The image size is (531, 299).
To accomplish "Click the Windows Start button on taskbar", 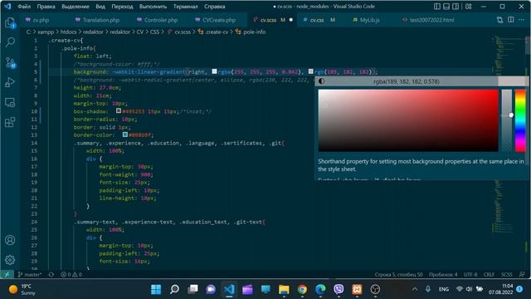I will coord(156,289).
